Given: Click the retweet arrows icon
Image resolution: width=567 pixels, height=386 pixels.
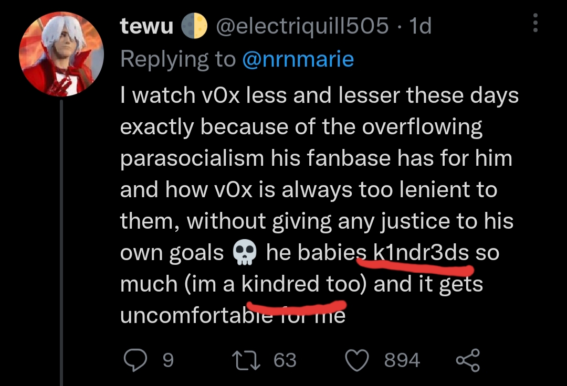Looking at the screenshot, I should [246, 361].
